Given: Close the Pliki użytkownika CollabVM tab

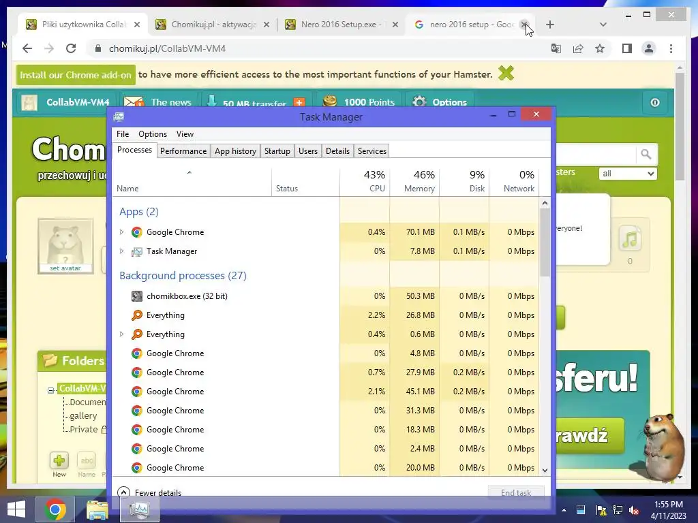Looking at the screenshot, I should coord(137,25).
